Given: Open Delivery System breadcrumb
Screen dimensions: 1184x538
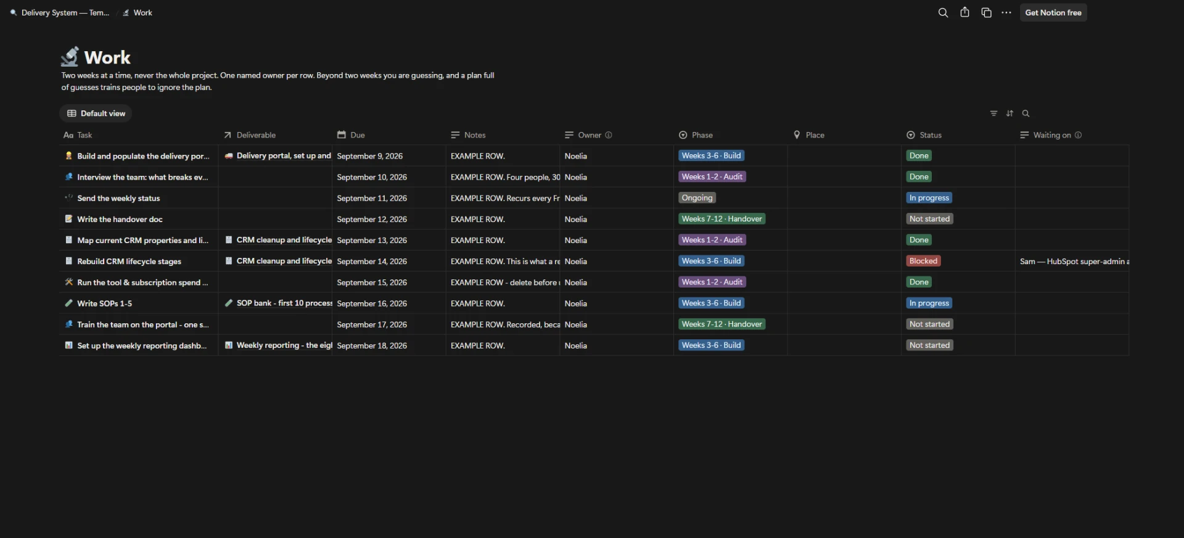Looking at the screenshot, I should 59,12.
